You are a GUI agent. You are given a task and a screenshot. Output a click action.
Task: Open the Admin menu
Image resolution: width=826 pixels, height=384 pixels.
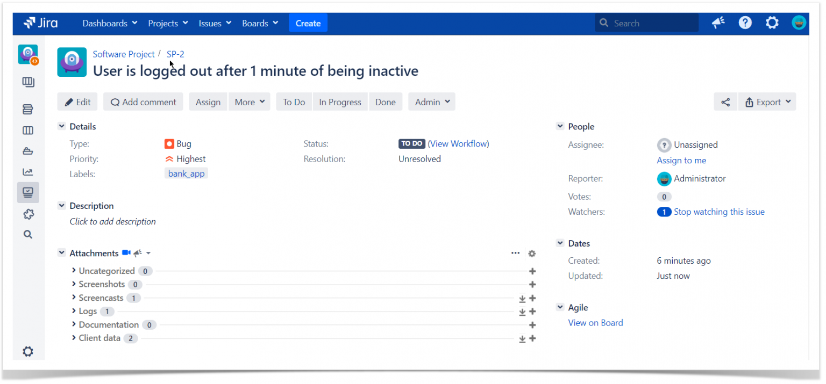[431, 102]
